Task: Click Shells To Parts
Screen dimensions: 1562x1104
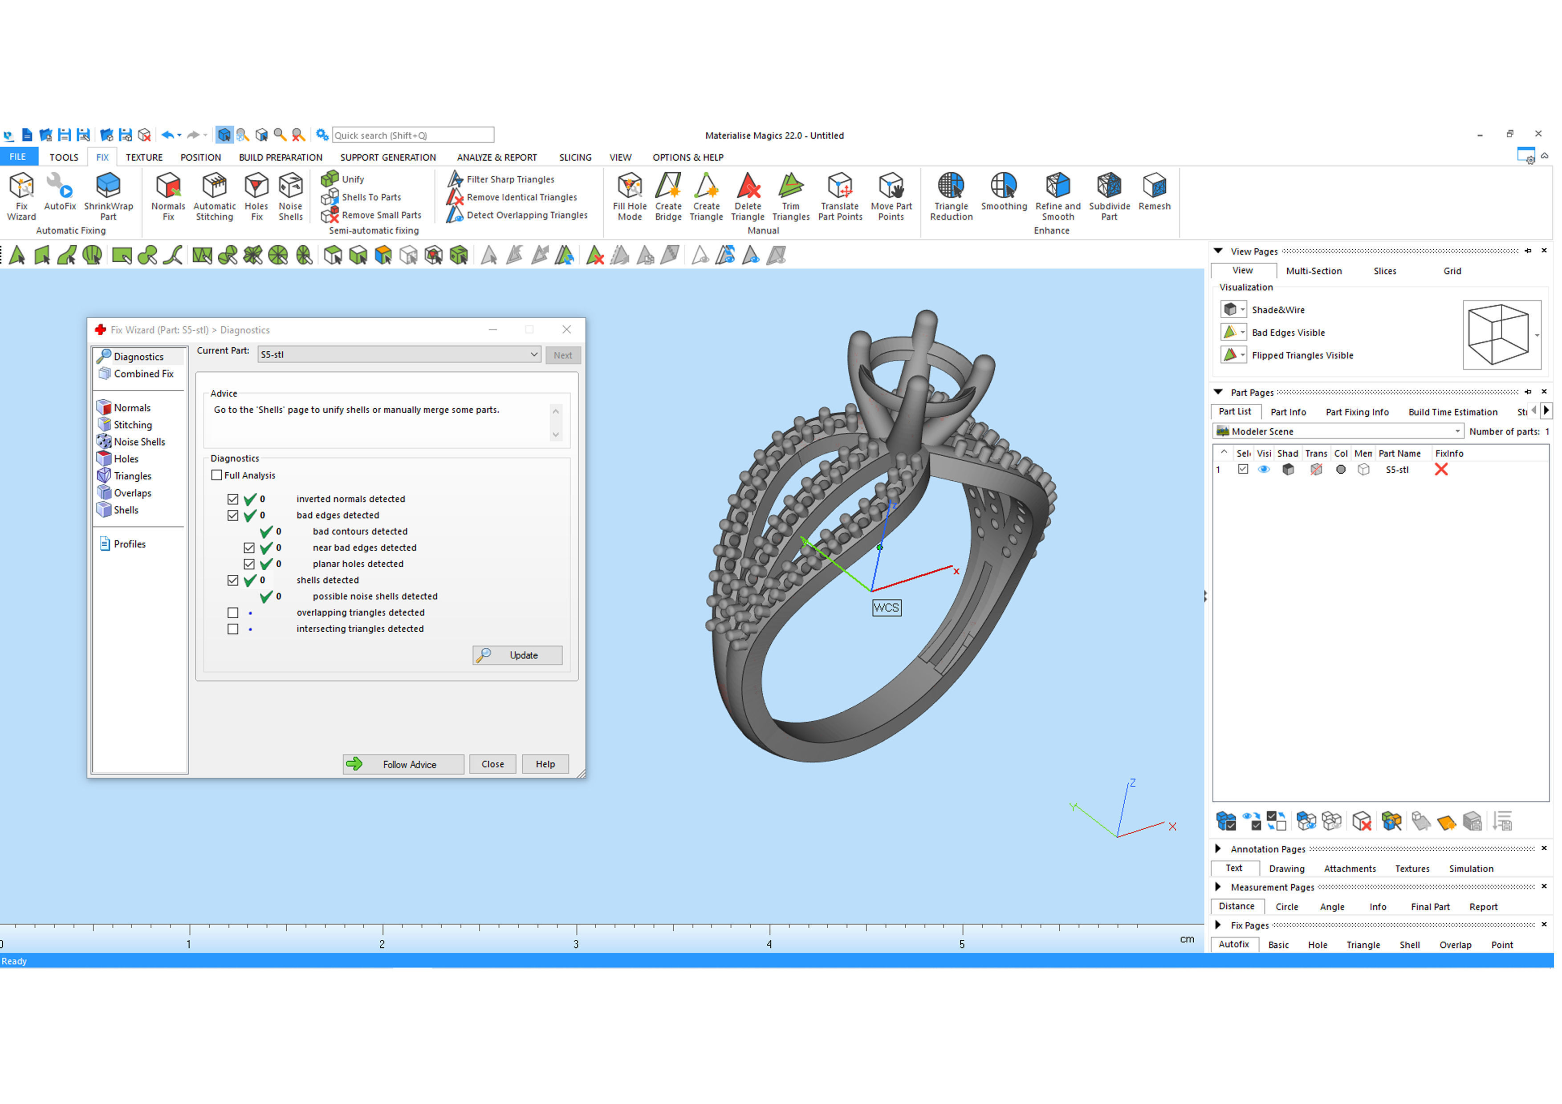Action: (x=361, y=197)
